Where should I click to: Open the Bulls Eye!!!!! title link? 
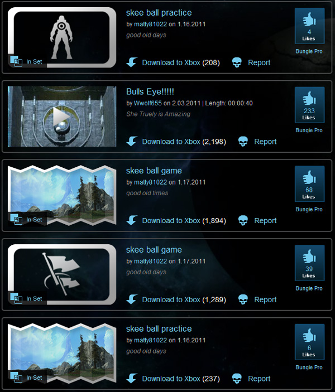pos(150,92)
